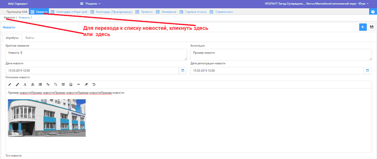The image size is (377, 159).
Task: Insert horizontal line with the dash icon
Action: click(x=78, y=84)
